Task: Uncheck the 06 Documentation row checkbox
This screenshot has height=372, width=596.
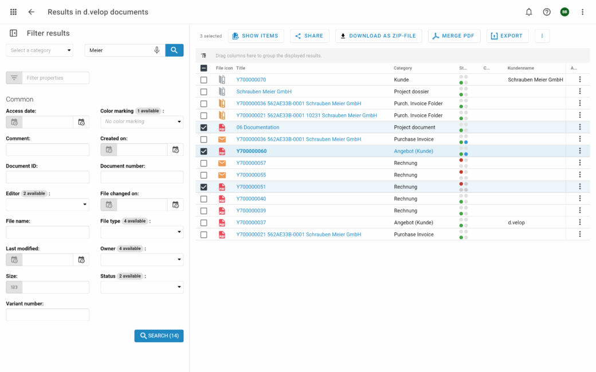Action: [x=203, y=128]
